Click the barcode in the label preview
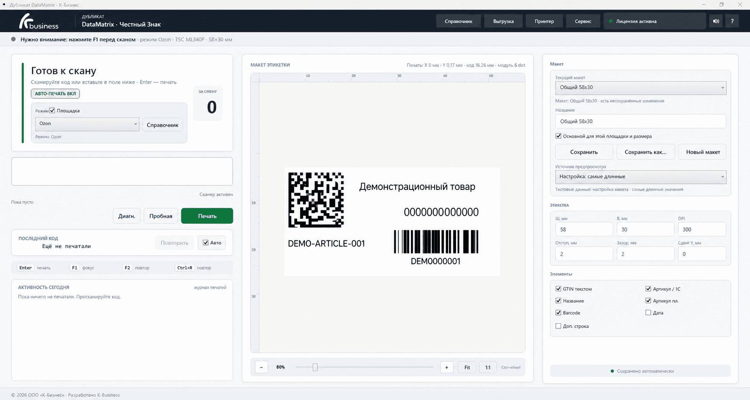This screenshot has height=400, width=750. coord(436,241)
